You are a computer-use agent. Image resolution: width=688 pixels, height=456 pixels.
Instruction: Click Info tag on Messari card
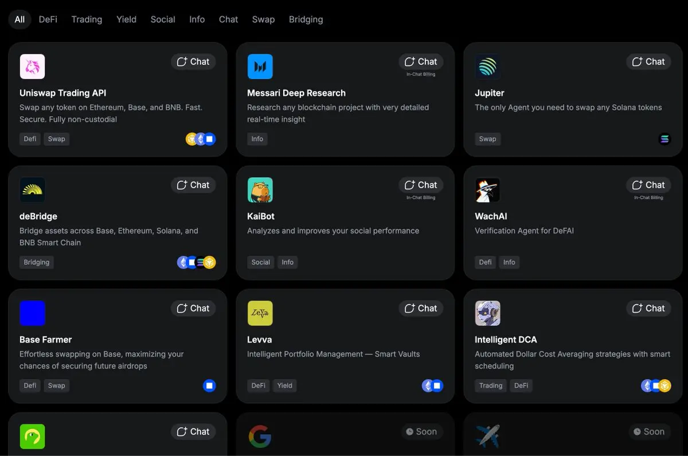257,139
